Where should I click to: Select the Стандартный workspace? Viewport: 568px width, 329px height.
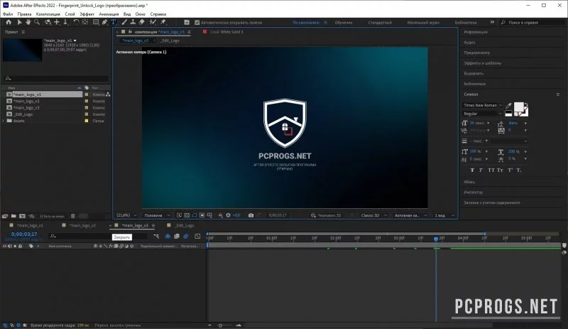(x=380, y=23)
